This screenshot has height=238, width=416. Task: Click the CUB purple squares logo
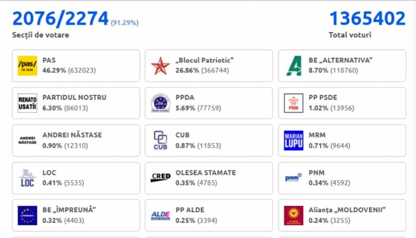(x=160, y=140)
